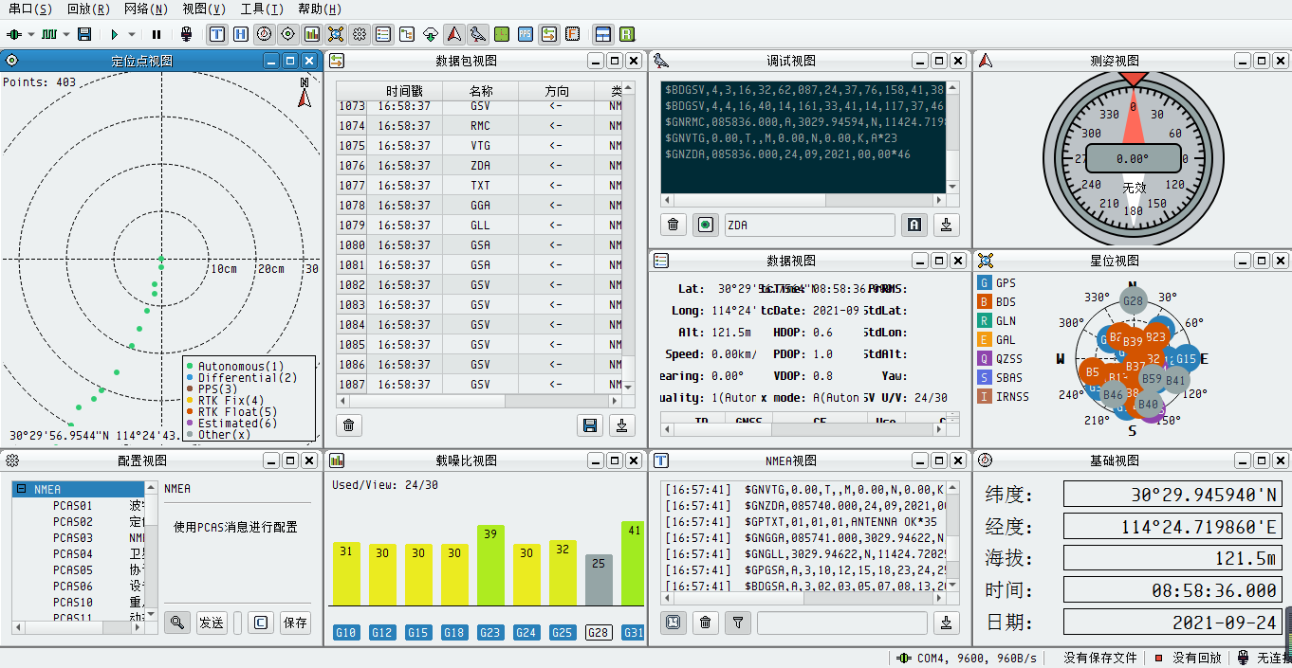This screenshot has height=668, width=1292.
Task: Collapse the NMEA tree node
Action: point(20,490)
